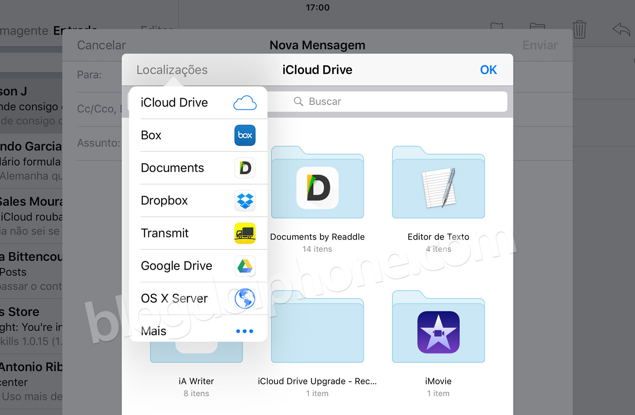Tap the reply arrow in Mail toolbar
Viewport: 635px width, 415px height.
621,29
